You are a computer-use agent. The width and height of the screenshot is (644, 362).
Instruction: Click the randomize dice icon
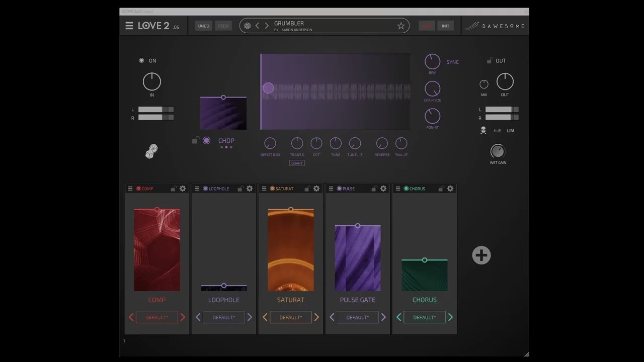pyautogui.click(x=151, y=151)
